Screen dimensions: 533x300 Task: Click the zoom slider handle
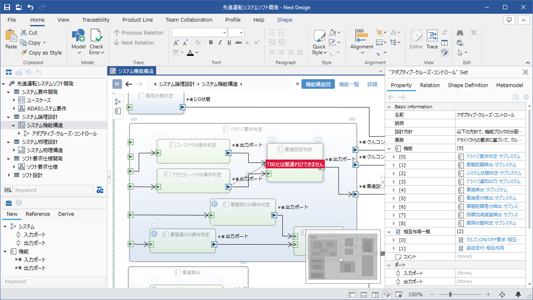pos(451,295)
